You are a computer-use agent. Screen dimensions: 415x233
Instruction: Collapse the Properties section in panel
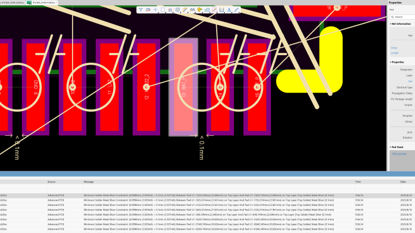pyautogui.click(x=390, y=62)
